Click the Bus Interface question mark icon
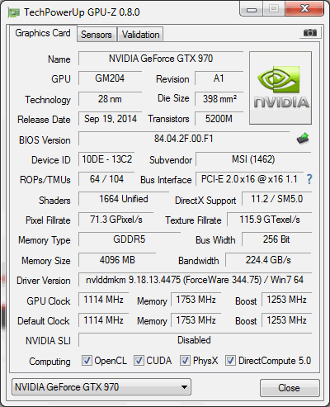The width and height of the screenshot is (330, 407). coord(309,179)
